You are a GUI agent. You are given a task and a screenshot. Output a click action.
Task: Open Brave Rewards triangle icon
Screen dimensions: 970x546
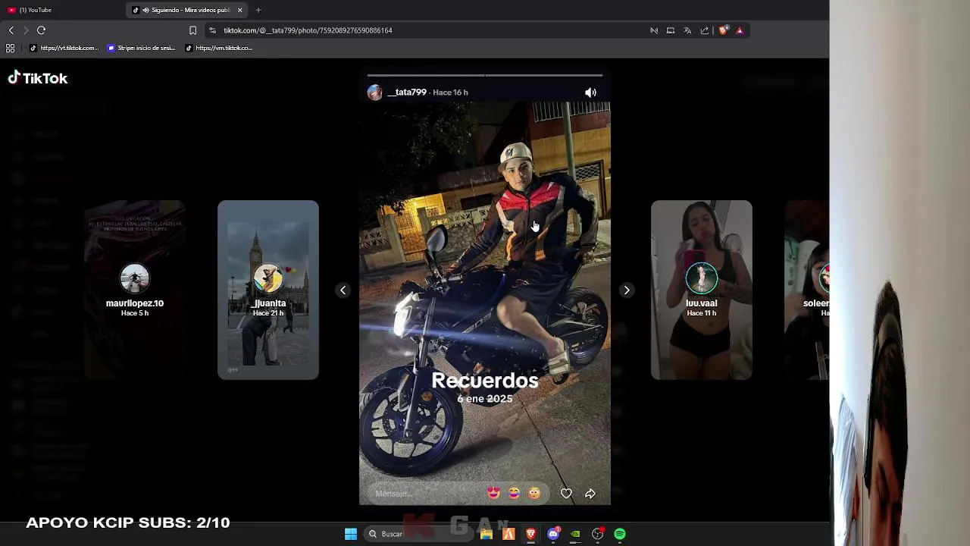tap(740, 30)
